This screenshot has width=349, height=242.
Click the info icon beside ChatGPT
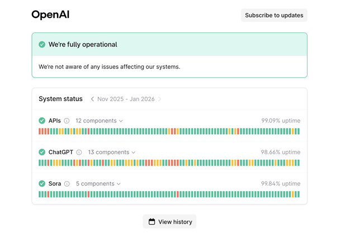(79, 152)
